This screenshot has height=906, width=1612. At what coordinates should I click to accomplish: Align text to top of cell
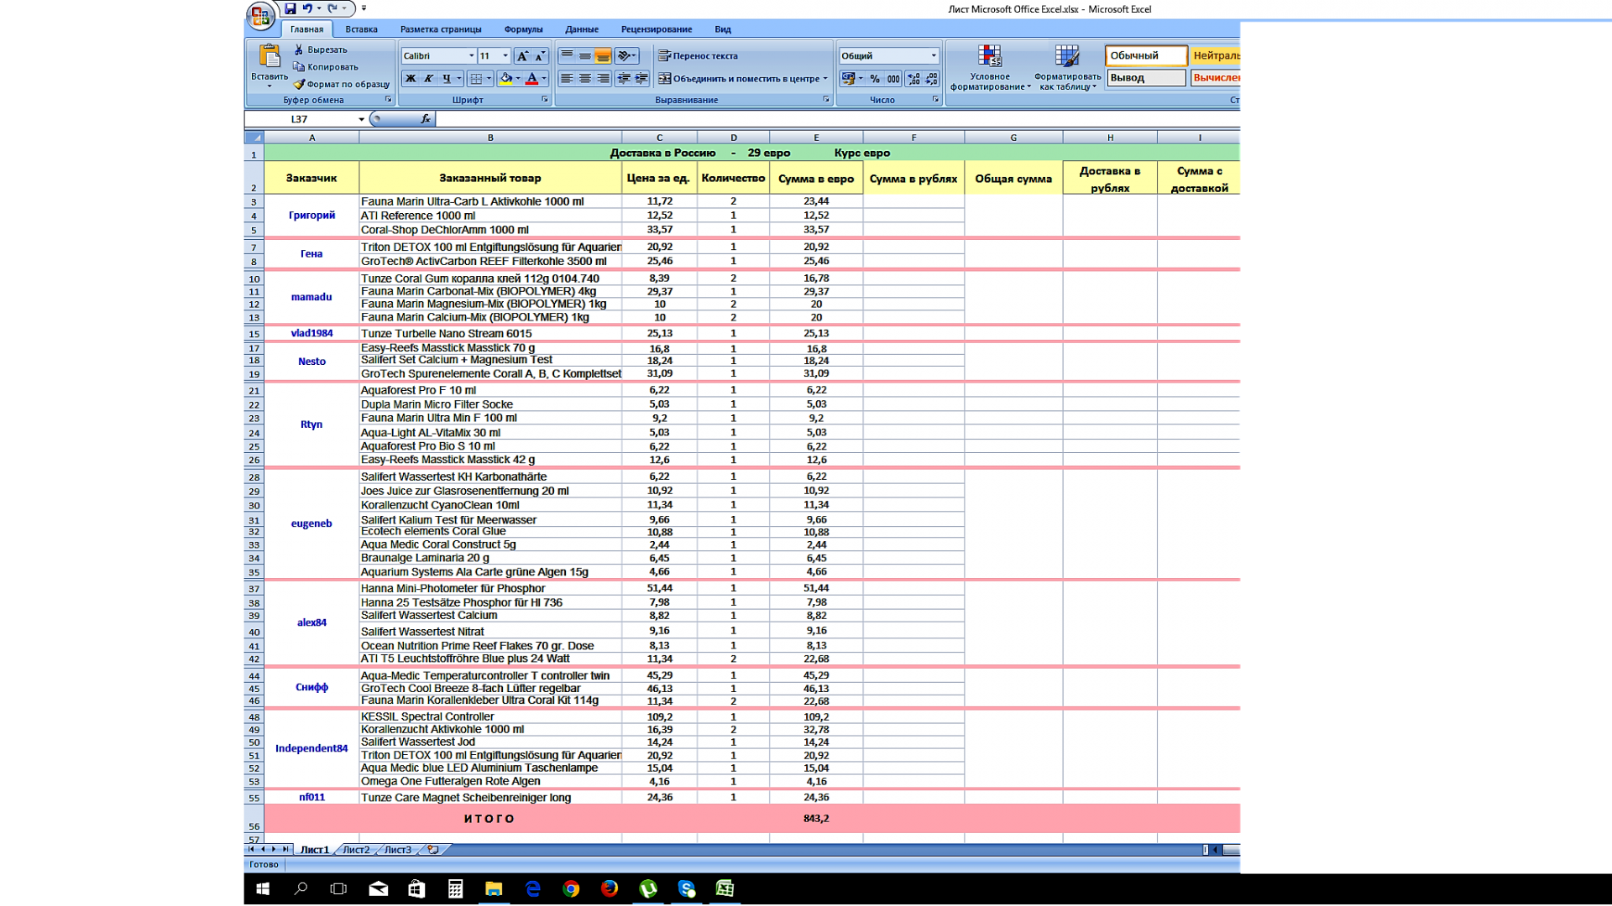[x=567, y=56]
